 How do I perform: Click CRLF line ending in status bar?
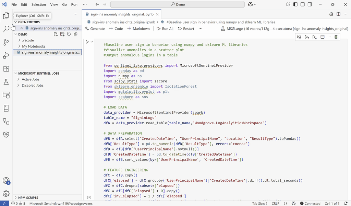point(275,203)
